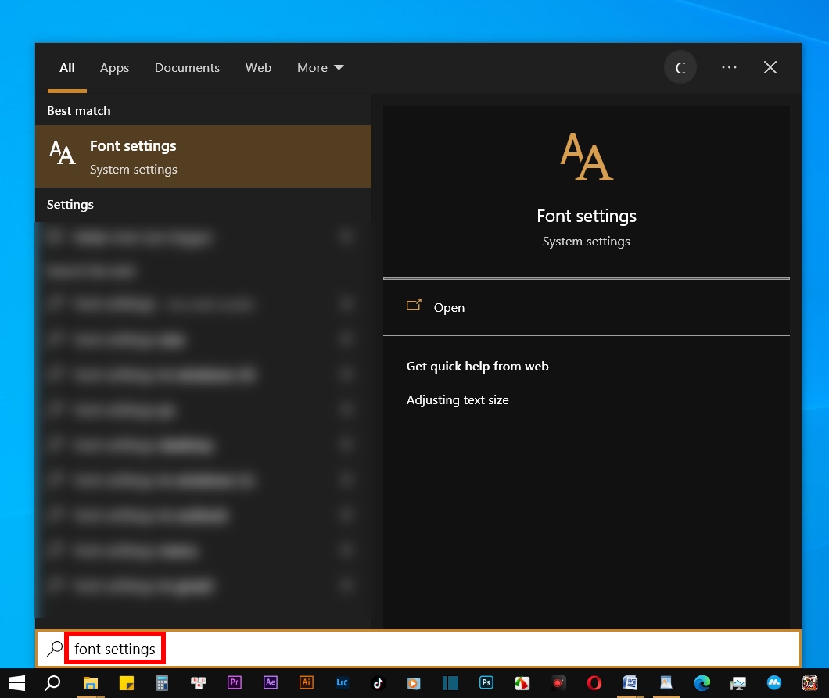Click the user account avatar with letter C
The height and width of the screenshot is (698, 829).
pos(680,67)
